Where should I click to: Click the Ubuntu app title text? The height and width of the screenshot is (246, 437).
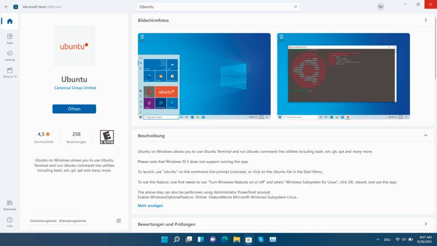(74, 79)
